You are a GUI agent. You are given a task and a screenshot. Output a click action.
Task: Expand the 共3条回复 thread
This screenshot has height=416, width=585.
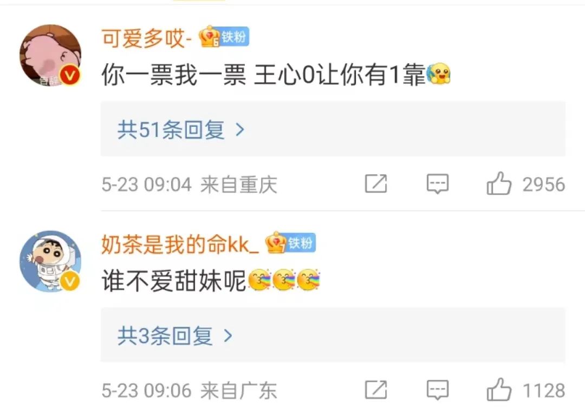pyautogui.click(x=333, y=335)
